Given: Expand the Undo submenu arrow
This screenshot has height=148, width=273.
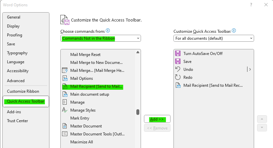Looking at the screenshot, I should [x=250, y=69].
